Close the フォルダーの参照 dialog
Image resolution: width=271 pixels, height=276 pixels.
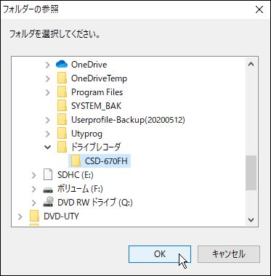[x=259, y=9]
